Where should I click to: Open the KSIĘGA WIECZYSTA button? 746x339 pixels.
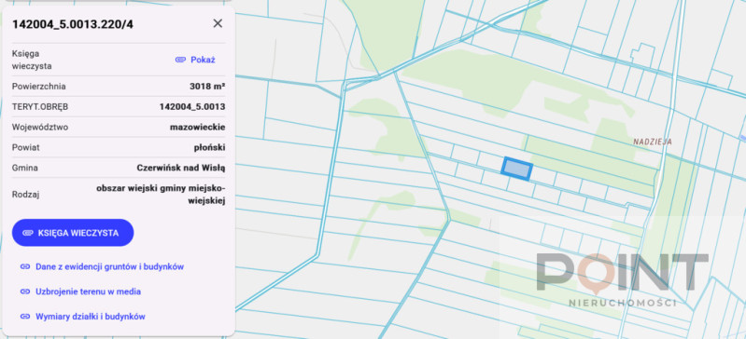[x=73, y=233]
